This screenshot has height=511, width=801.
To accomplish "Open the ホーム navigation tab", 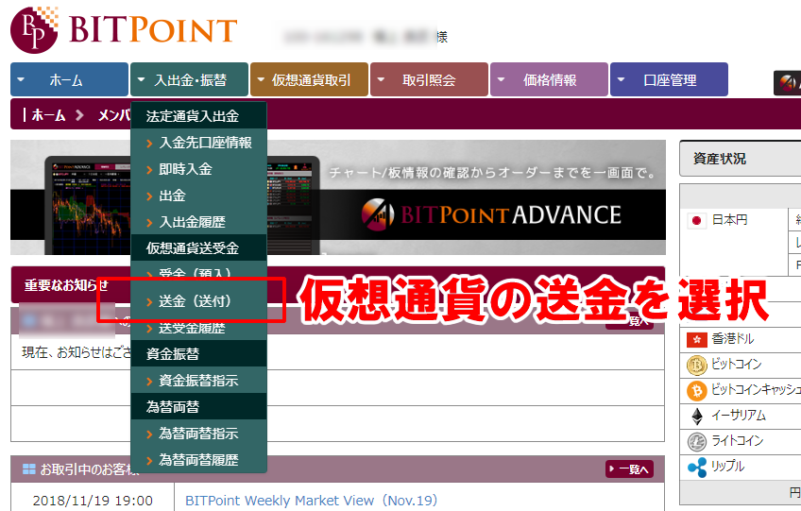I will point(70,79).
